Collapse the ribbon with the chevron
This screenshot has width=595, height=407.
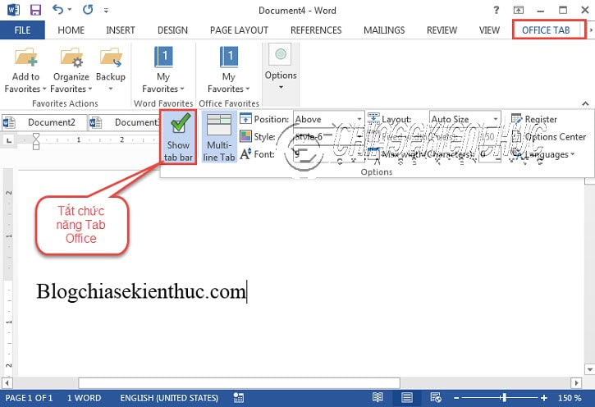click(585, 103)
